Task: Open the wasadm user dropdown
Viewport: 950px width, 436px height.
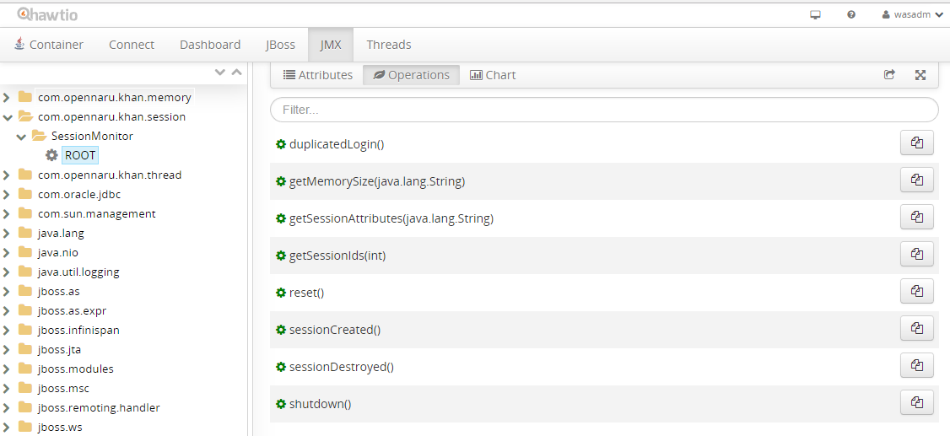Action: pyautogui.click(x=912, y=14)
